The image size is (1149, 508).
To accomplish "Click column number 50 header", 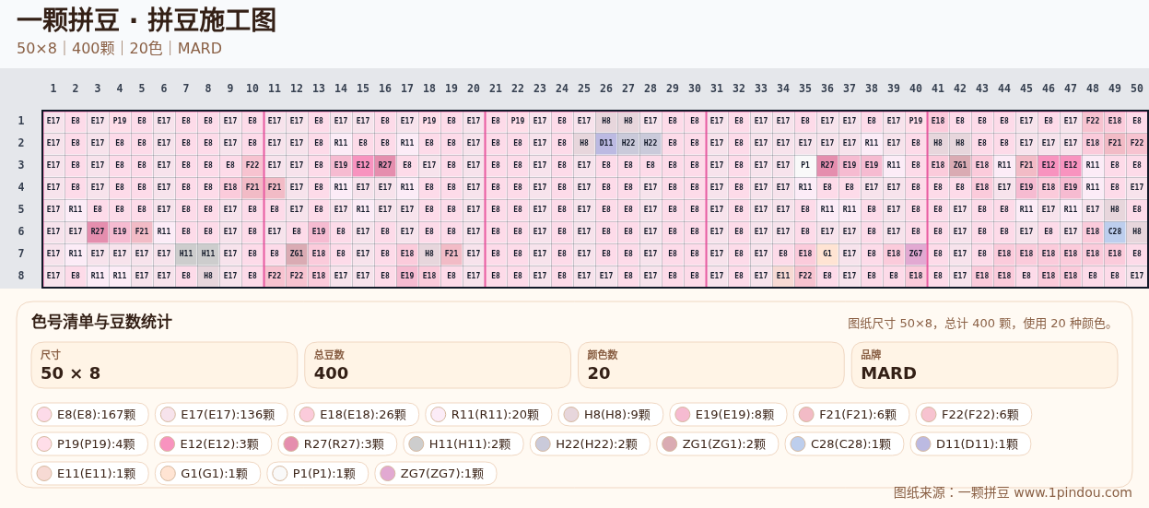I will coord(1137,89).
